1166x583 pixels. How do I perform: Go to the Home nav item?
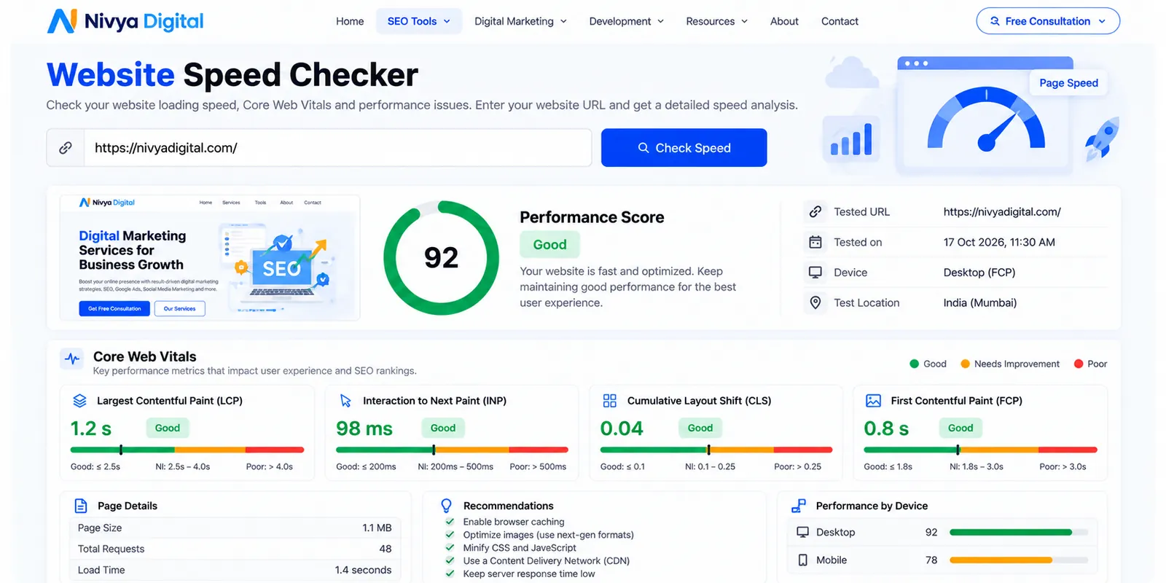[x=350, y=21]
